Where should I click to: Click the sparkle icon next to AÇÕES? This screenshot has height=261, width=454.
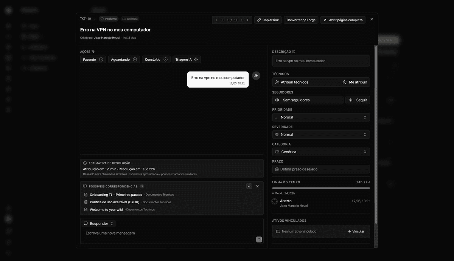[93, 52]
